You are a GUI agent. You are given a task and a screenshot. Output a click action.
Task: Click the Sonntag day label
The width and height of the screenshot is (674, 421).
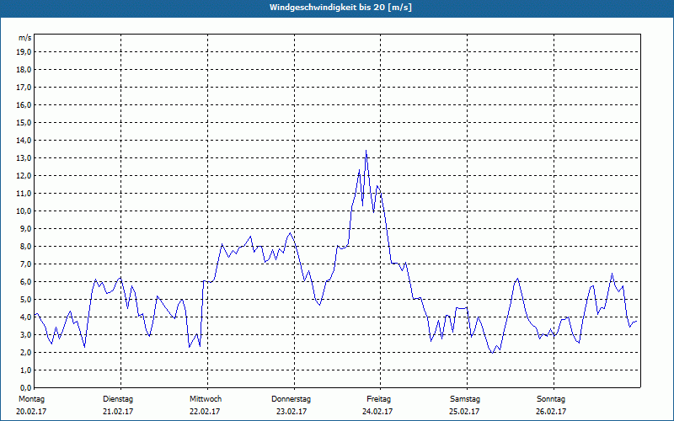click(x=551, y=399)
